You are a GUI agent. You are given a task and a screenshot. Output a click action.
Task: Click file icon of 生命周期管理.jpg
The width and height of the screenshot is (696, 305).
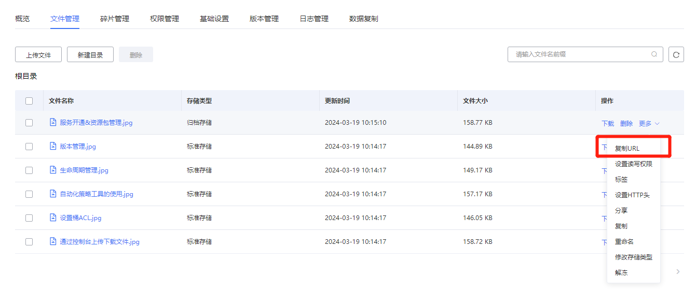pos(52,170)
